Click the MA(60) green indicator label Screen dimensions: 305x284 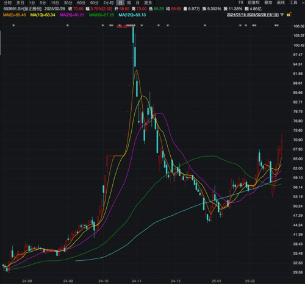pyautogui.click(x=101, y=15)
